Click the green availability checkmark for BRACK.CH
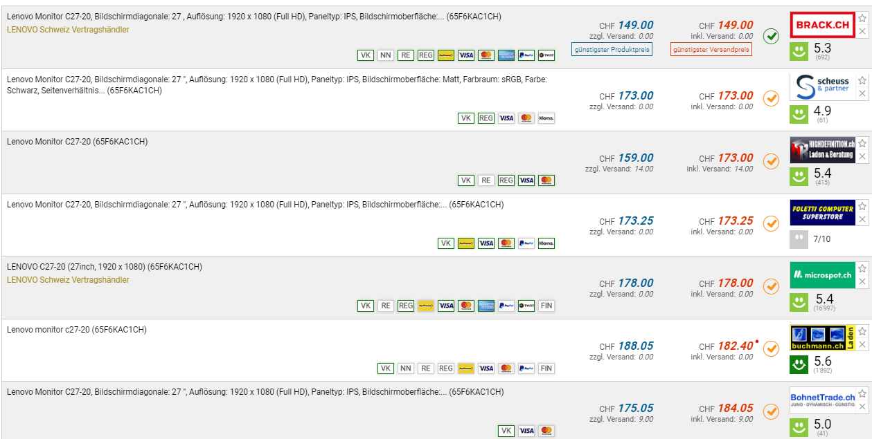872x439 pixels. tap(771, 36)
